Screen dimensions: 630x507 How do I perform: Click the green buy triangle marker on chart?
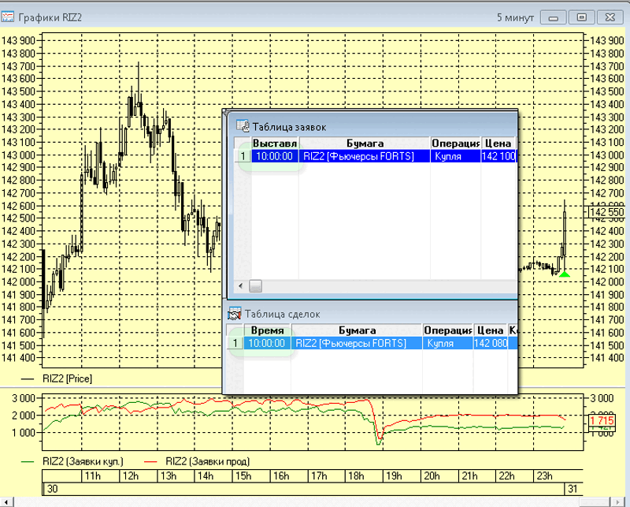coord(564,274)
